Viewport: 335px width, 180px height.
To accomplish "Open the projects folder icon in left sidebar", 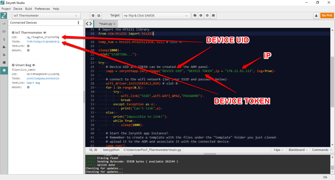I will (x=4, y=31).
